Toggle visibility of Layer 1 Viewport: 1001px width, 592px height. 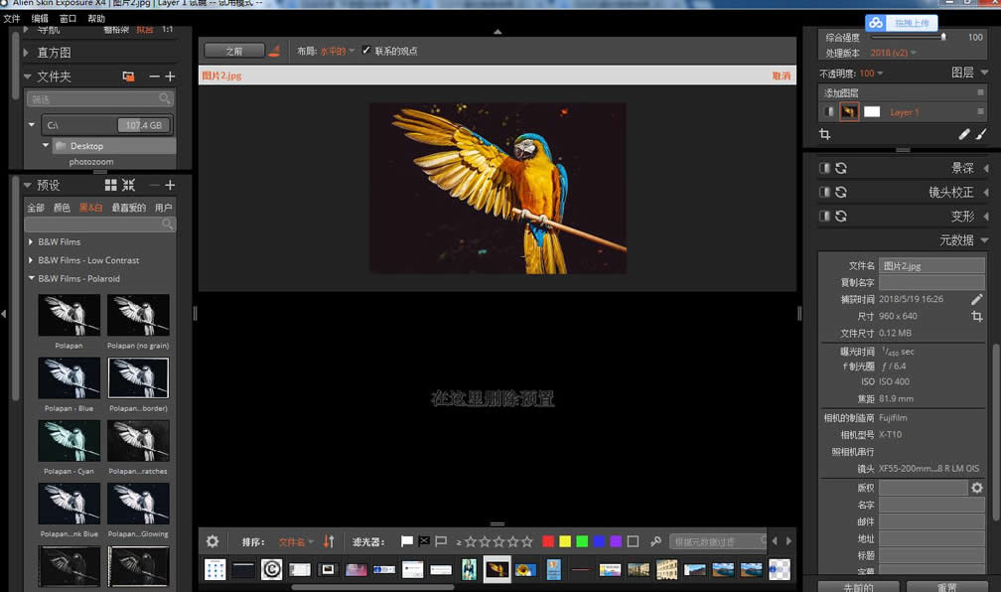(827, 112)
